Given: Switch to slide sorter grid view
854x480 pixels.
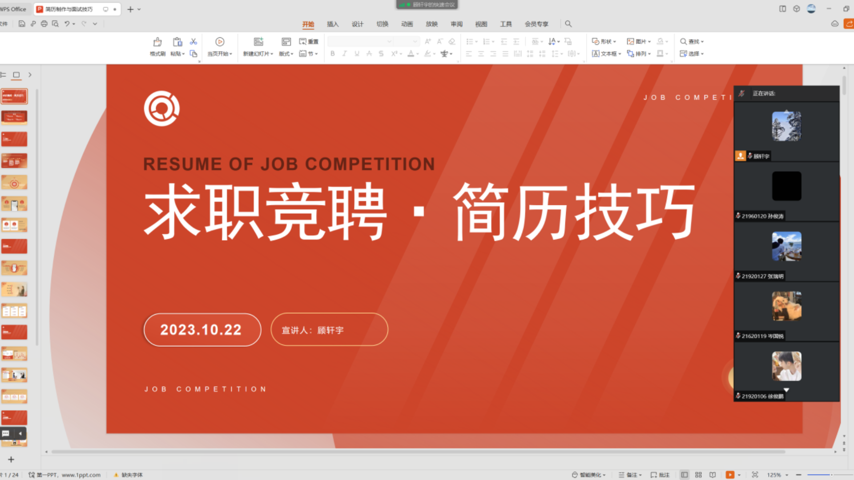Looking at the screenshot, I should [x=698, y=475].
